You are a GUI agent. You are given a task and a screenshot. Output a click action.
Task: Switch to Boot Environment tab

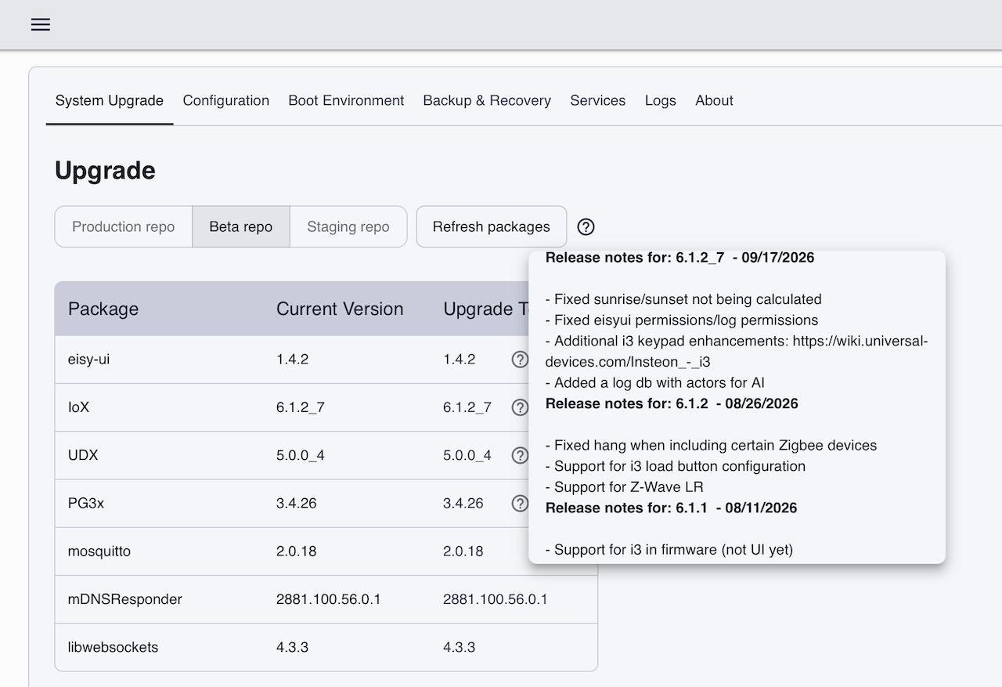(346, 100)
